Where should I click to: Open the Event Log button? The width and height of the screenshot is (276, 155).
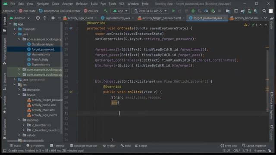(229, 146)
